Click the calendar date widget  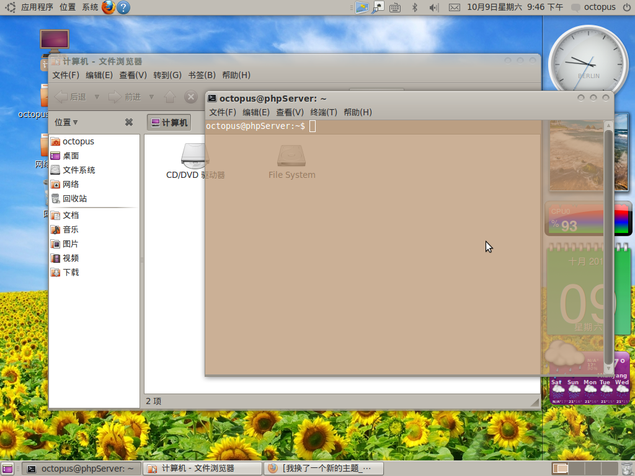tap(588, 289)
